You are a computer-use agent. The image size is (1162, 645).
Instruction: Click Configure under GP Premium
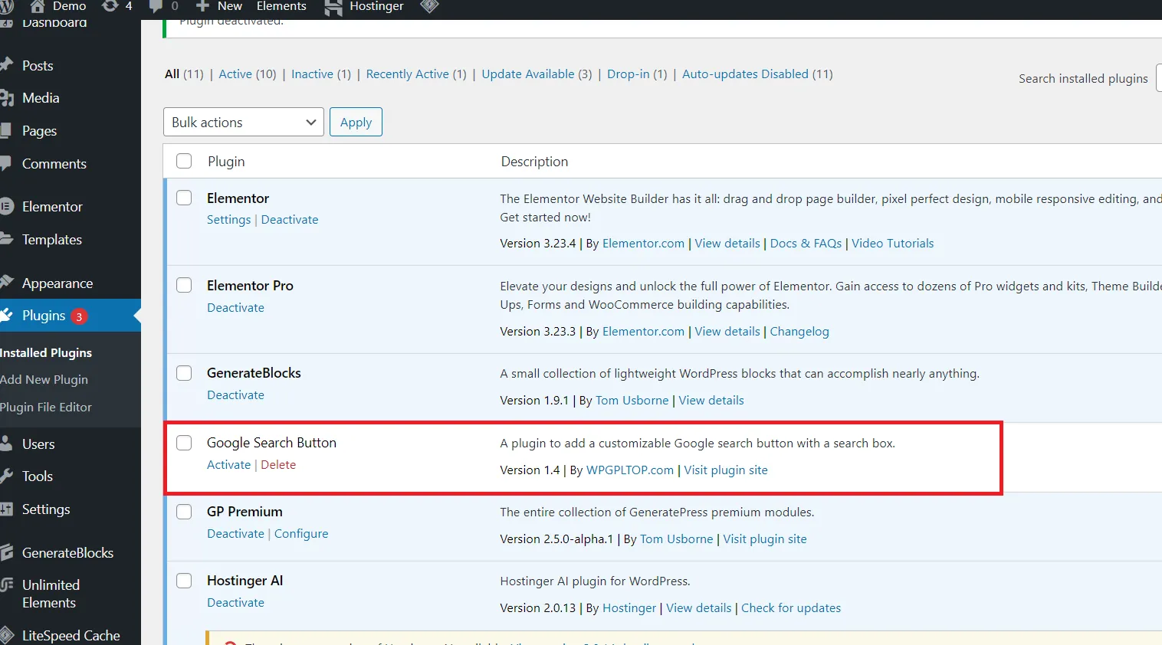(x=301, y=534)
